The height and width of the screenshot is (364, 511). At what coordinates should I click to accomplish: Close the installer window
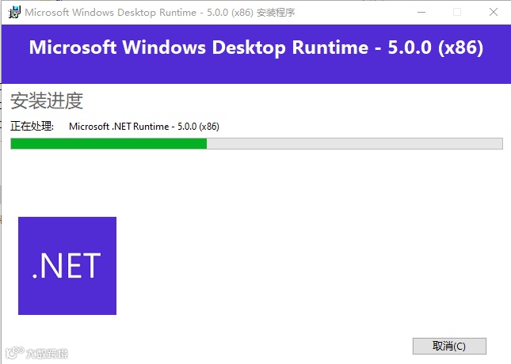tap(494, 12)
